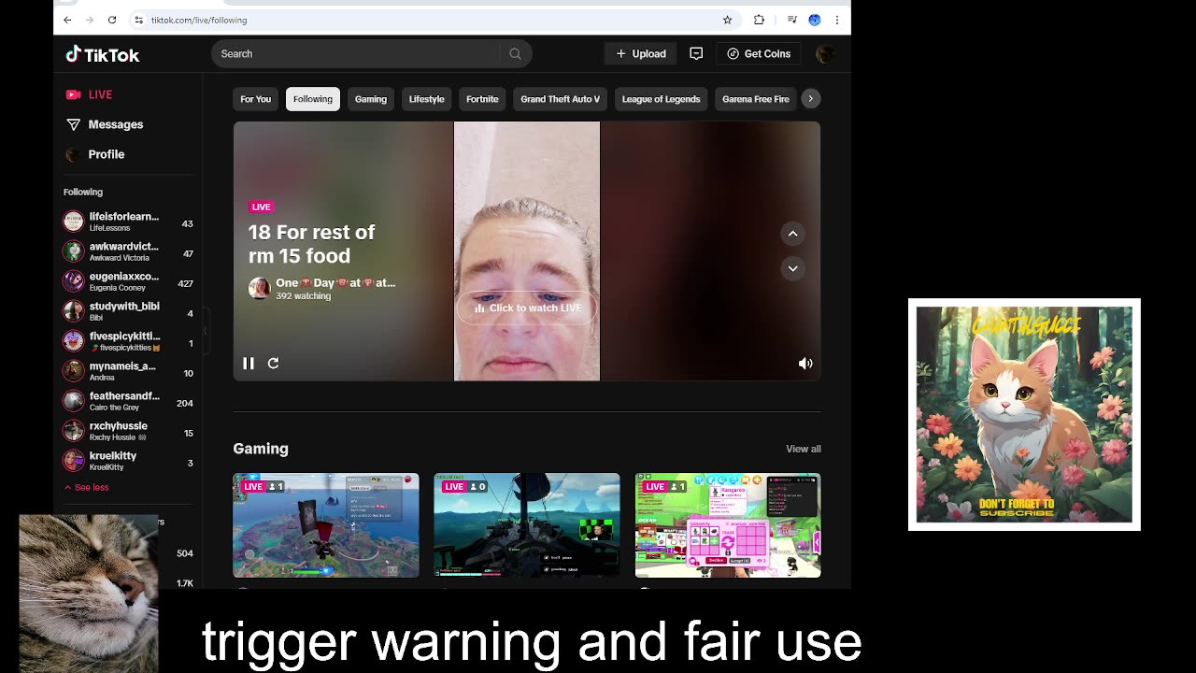The height and width of the screenshot is (673, 1196).
Task: Go to next LIVE with down chevron
Action: (x=792, y=268)
